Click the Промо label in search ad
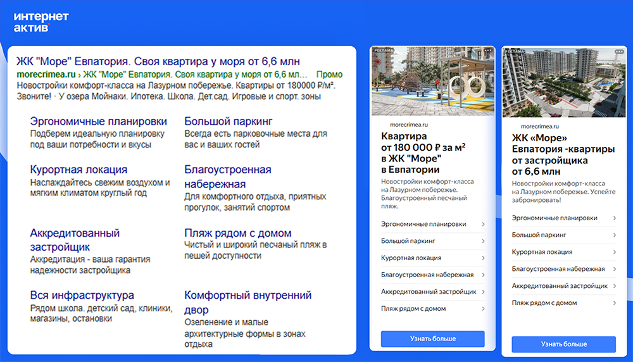 [x=329, y=75]
